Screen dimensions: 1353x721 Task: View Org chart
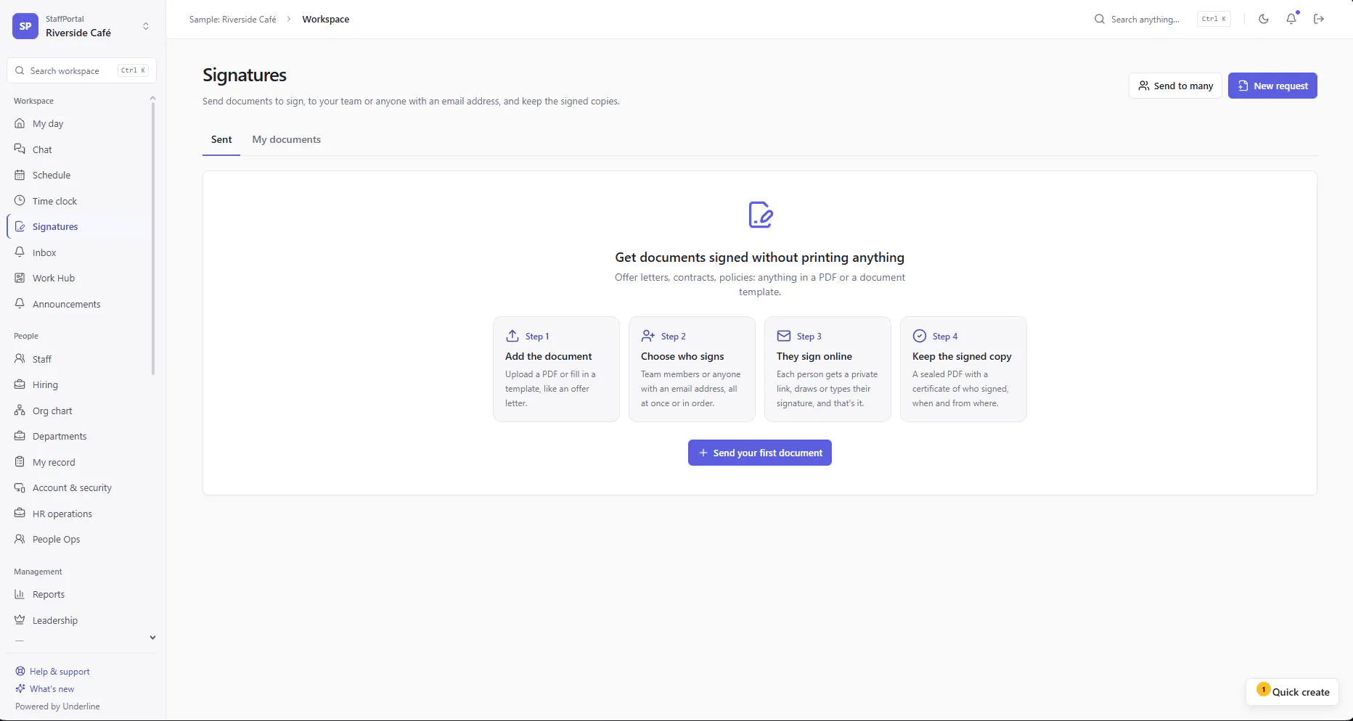click(78, 411)
